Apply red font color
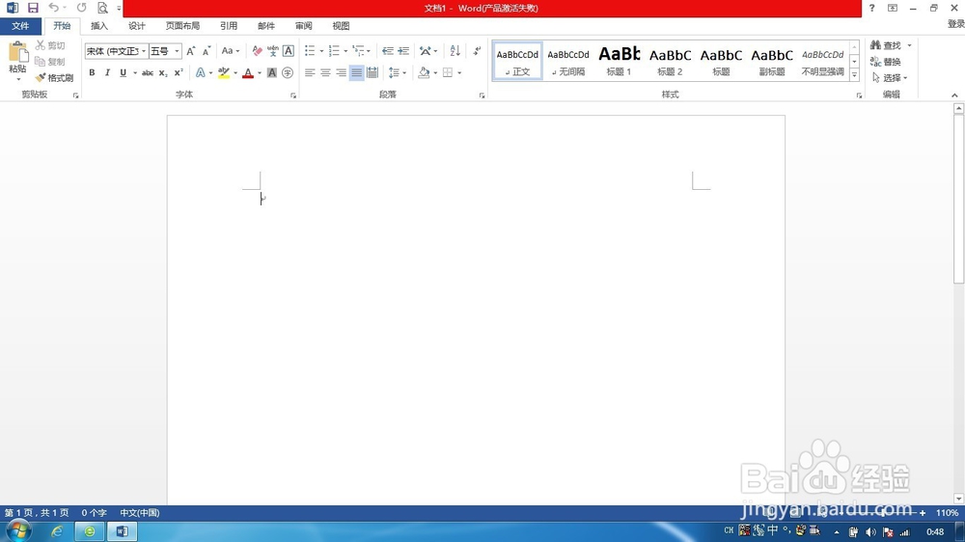Image resolution: width=965 pixels, height=542 pixels. (x=248, y=72)
